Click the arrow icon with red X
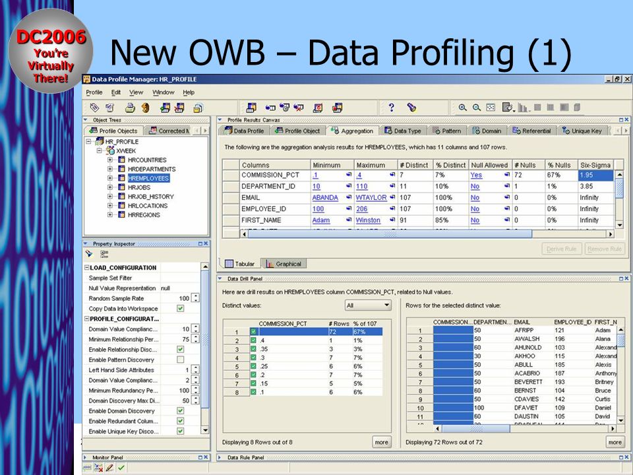Screen dimensions: 633x475 [x=298, y=108]
